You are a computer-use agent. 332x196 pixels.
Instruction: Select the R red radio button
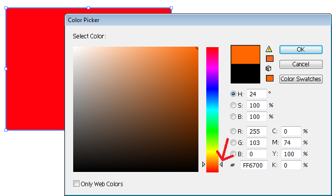coord(233,131)
